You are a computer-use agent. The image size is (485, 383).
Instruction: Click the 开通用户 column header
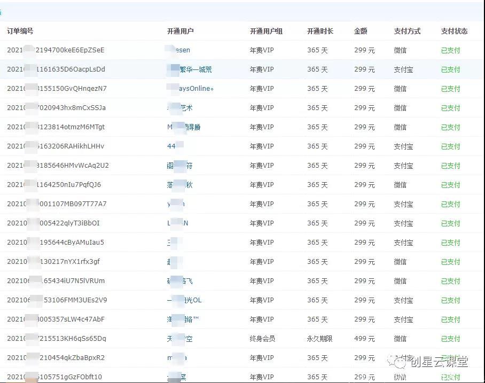181,31
